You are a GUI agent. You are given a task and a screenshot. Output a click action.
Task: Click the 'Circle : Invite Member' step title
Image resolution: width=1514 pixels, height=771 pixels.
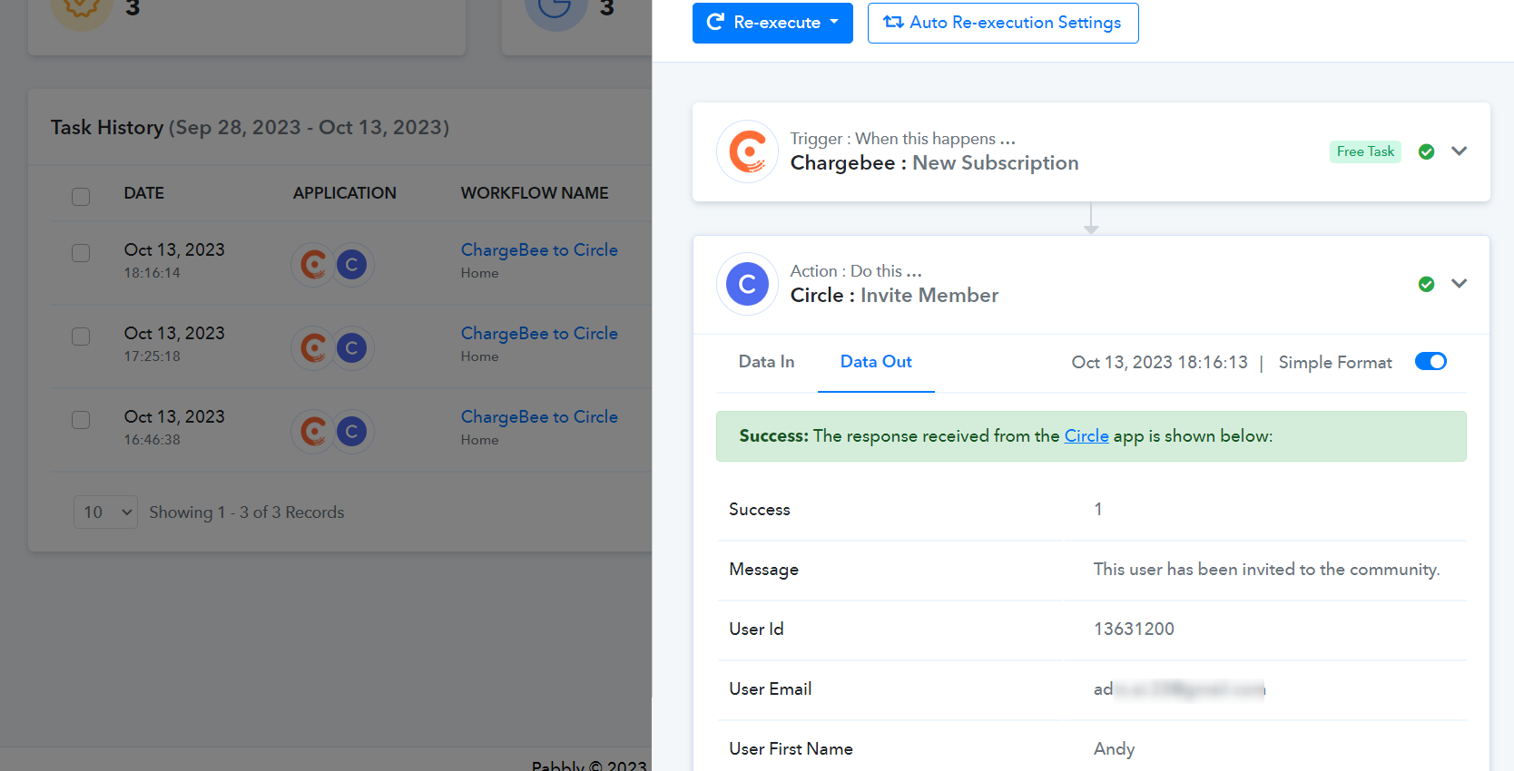click(x=894, y=296)
